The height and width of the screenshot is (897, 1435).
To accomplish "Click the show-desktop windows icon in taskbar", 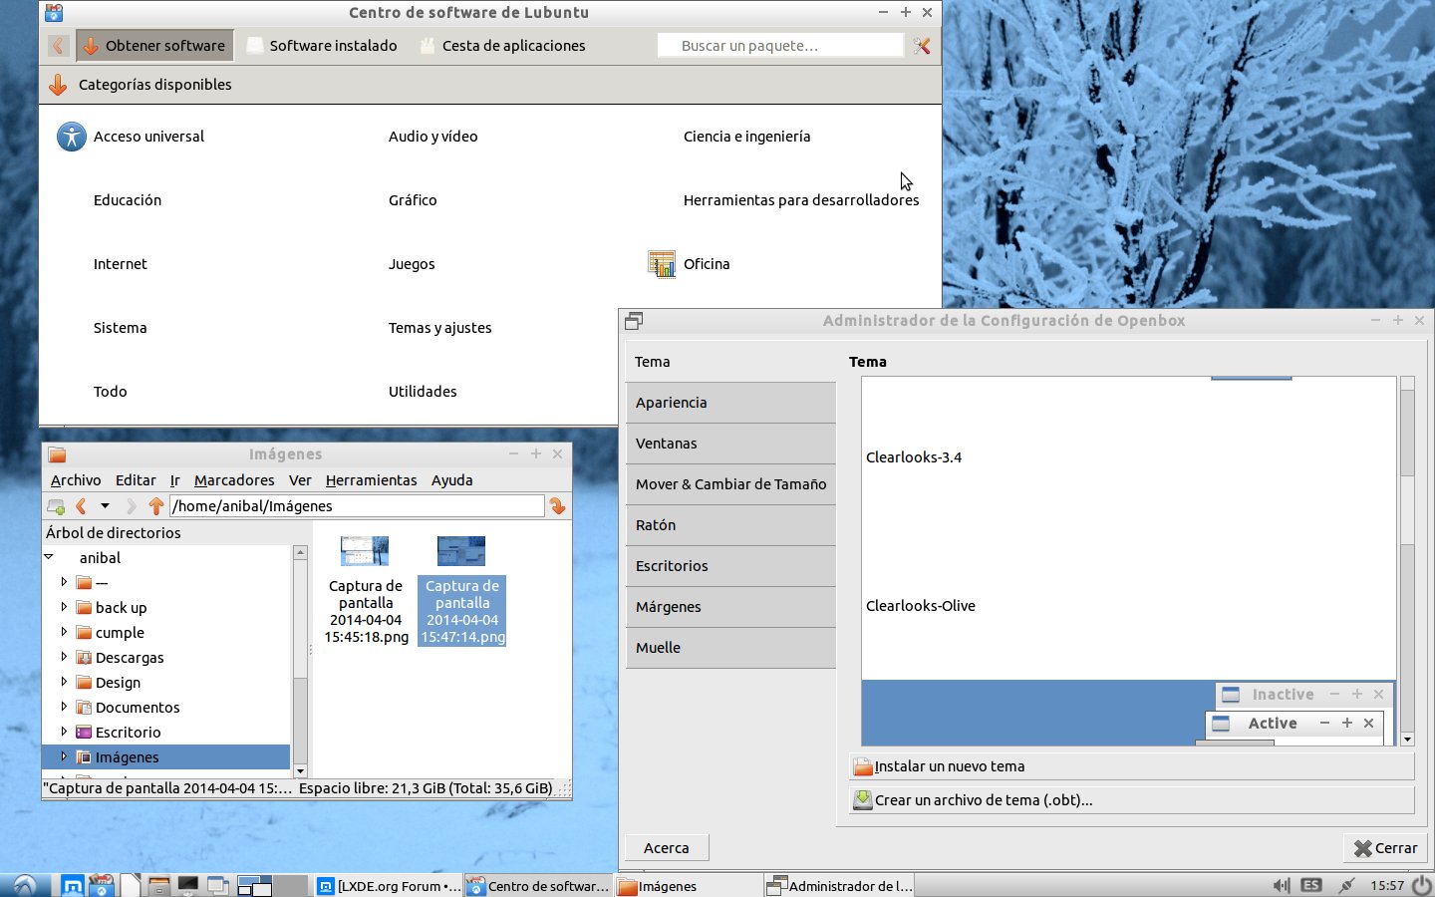I will tap(218, 885).
